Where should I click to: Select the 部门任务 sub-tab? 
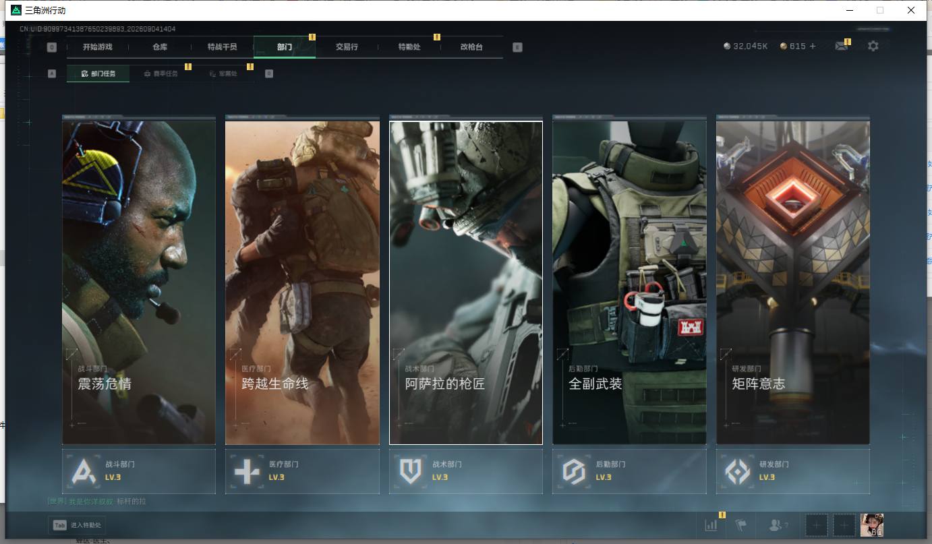click(98, 73)
